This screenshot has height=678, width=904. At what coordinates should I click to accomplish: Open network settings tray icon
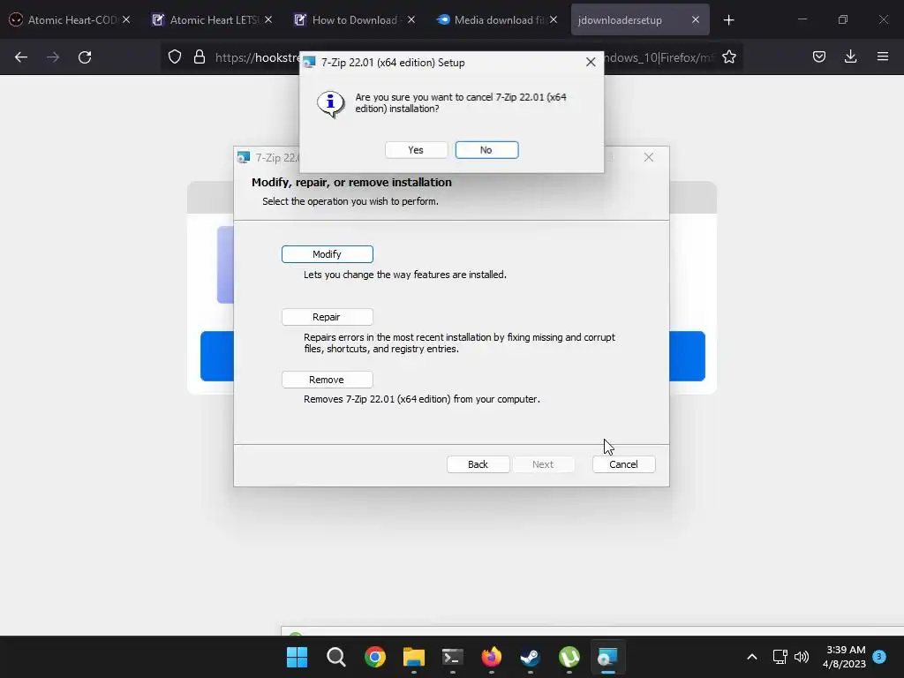tap(780, 657)
